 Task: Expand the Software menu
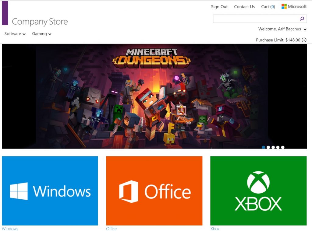(x=15, y=33)
